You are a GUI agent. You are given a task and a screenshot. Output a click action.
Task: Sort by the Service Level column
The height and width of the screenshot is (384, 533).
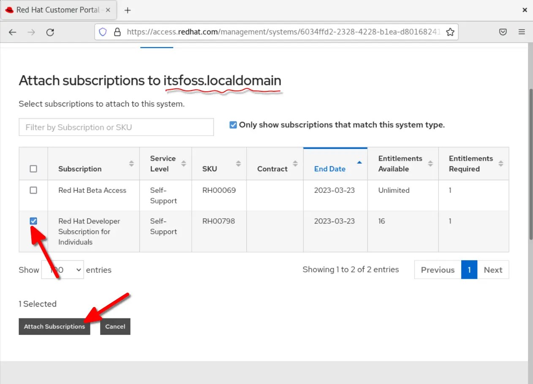click(166, 164)
